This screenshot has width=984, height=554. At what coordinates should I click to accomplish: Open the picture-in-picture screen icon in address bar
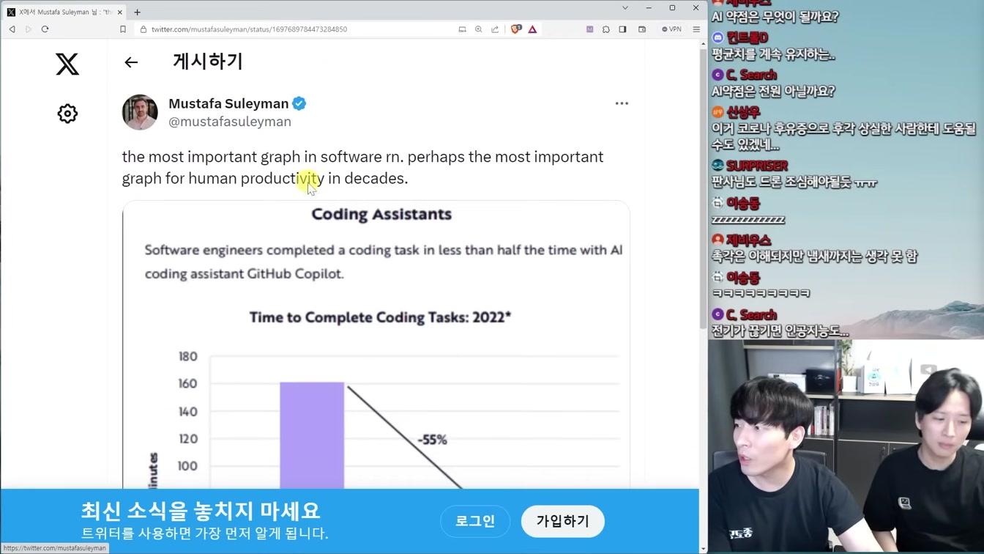pos(462,29)
